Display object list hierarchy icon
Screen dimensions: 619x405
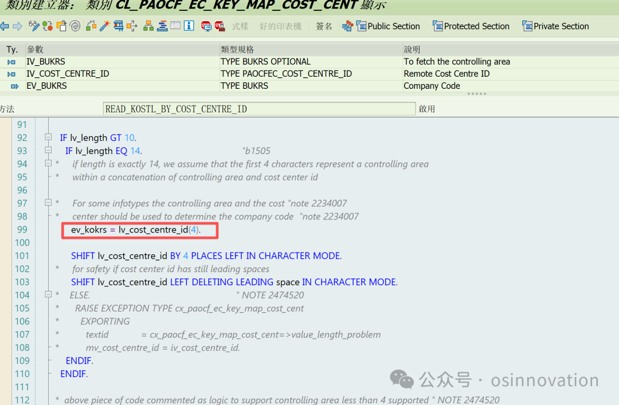[x=148, y=26]
